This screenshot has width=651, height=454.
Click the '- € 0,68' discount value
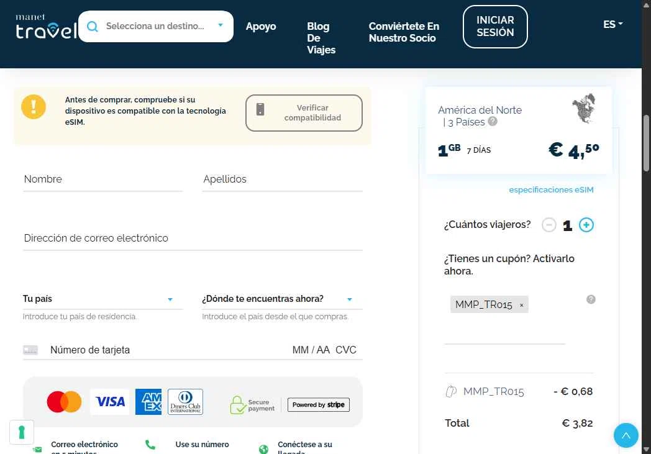point(573,391)
